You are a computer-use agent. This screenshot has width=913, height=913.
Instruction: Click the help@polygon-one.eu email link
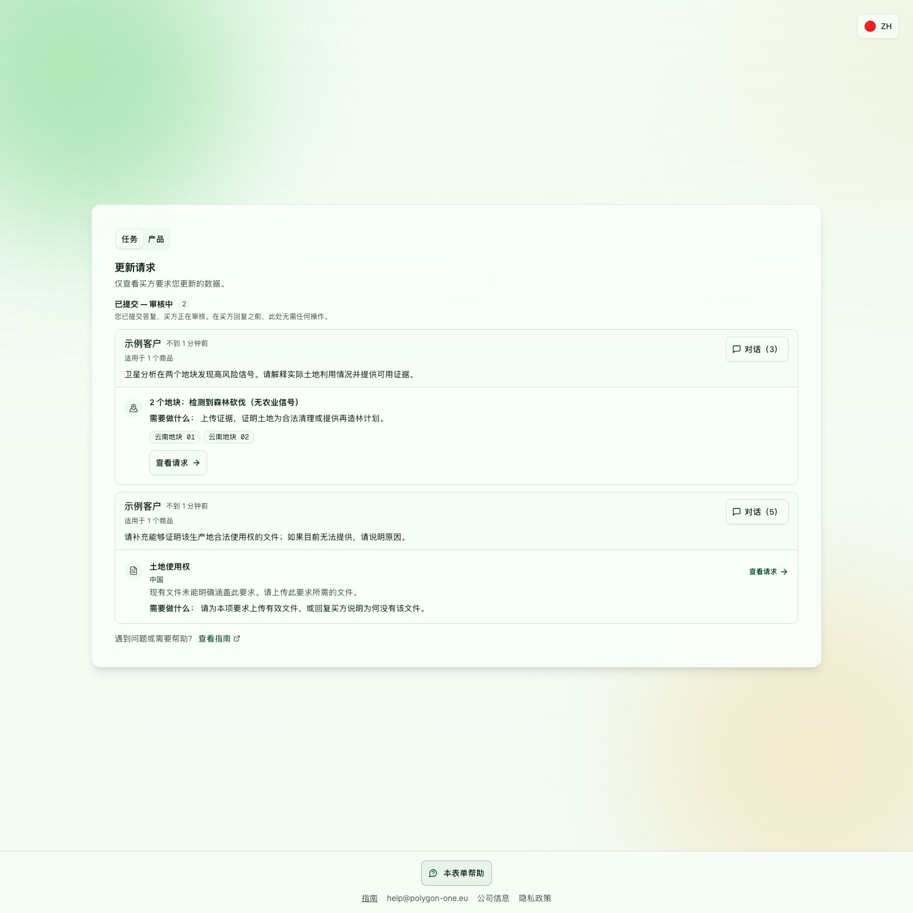427,898
